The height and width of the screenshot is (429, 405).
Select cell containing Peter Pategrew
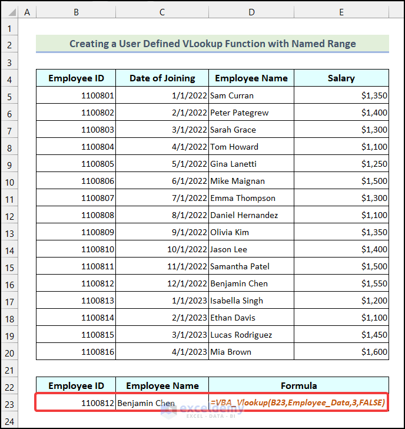[251, 112]
